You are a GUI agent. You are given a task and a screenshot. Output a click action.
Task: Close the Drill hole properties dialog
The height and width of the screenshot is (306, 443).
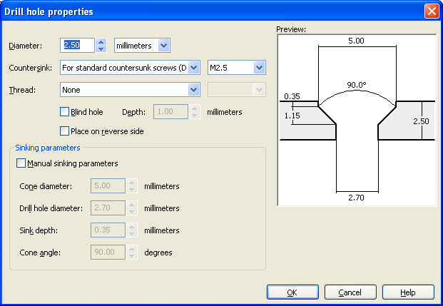click(x=432, y=11)
